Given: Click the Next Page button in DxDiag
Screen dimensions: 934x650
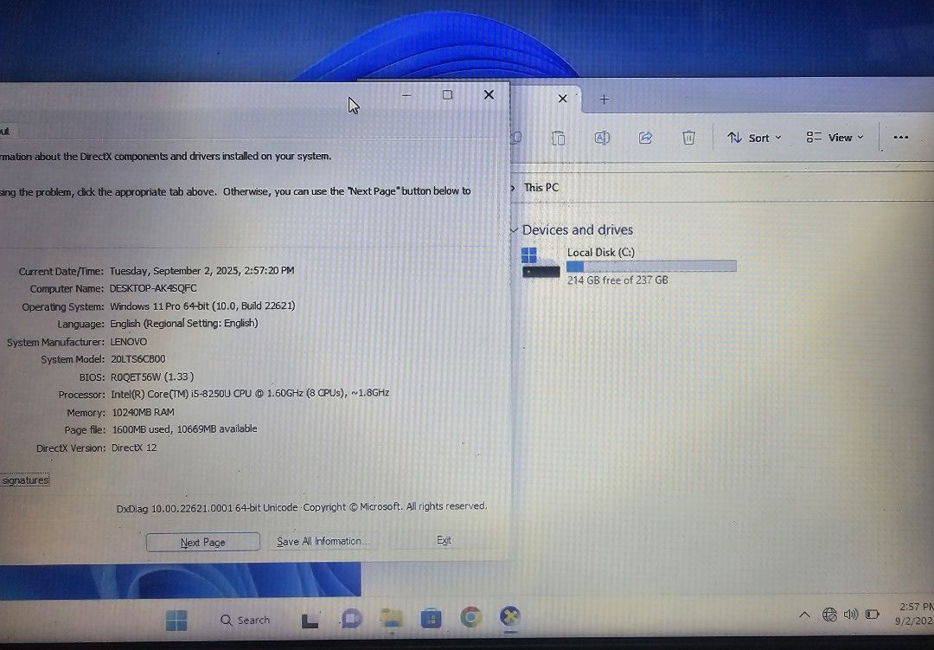Looking at the screenshot, I should point(202,542).
